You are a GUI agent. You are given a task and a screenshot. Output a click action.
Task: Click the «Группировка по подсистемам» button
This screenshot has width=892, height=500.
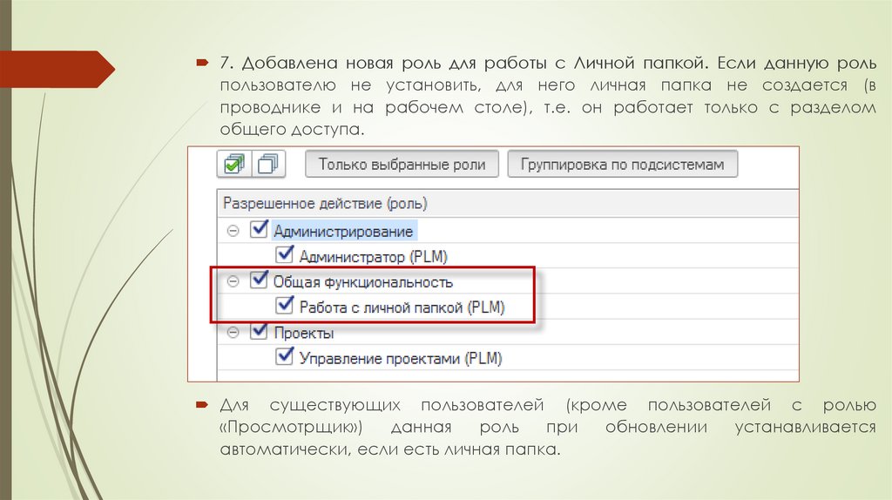coord(622,165)
